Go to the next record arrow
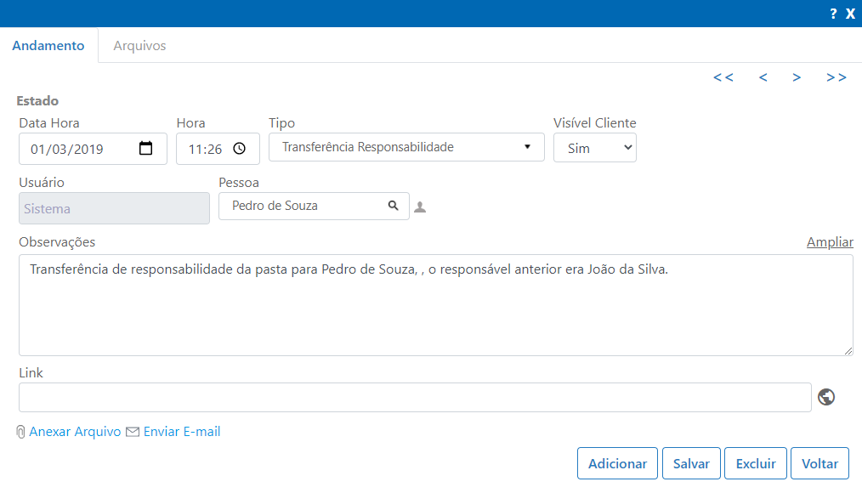Screen dimensions: 862x493 tap(797, 77)
